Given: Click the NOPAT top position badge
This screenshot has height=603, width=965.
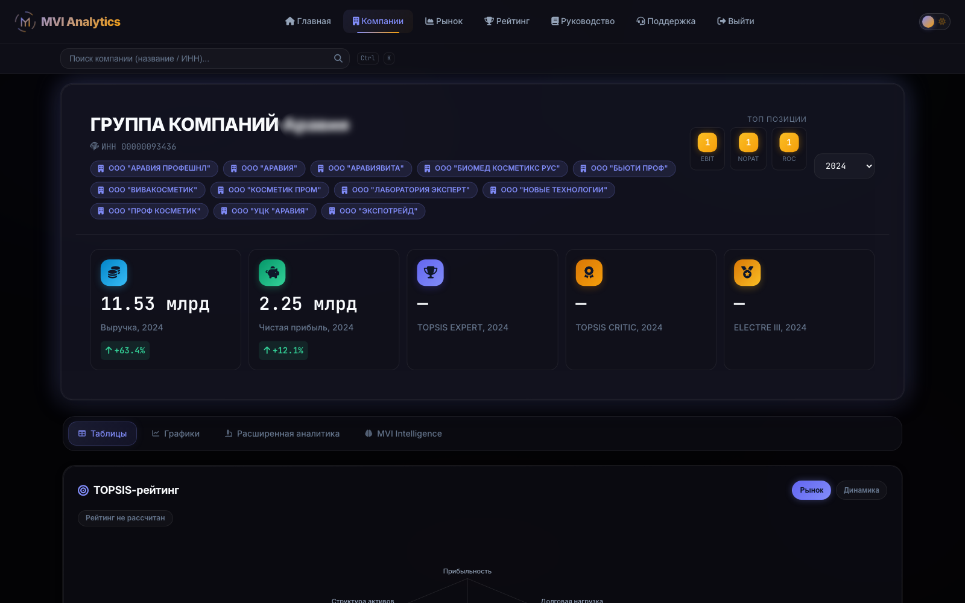Looking at the screenshot, I should pyautogui.click(x=748, y=148).
